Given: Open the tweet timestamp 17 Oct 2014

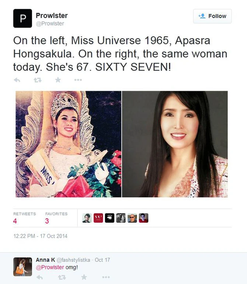Looking at the screenshot, I should point(40,236).
